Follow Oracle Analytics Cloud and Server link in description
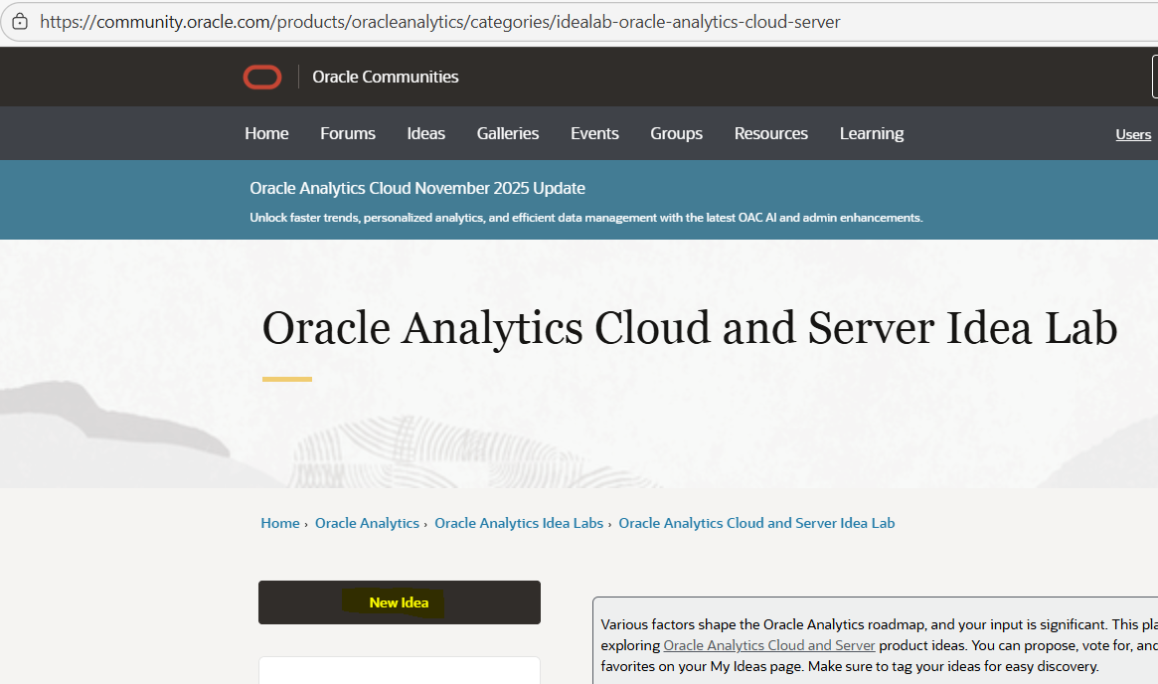1158x684 pixels. [x=768, y=645]
